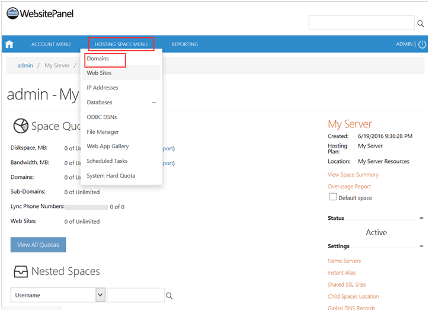Image resolution: width=429 pixels, height=311 pixels.
Task: Click the Nested Spaces inbox tray icon
Action: pyautogui.click(x=21, y=271)
